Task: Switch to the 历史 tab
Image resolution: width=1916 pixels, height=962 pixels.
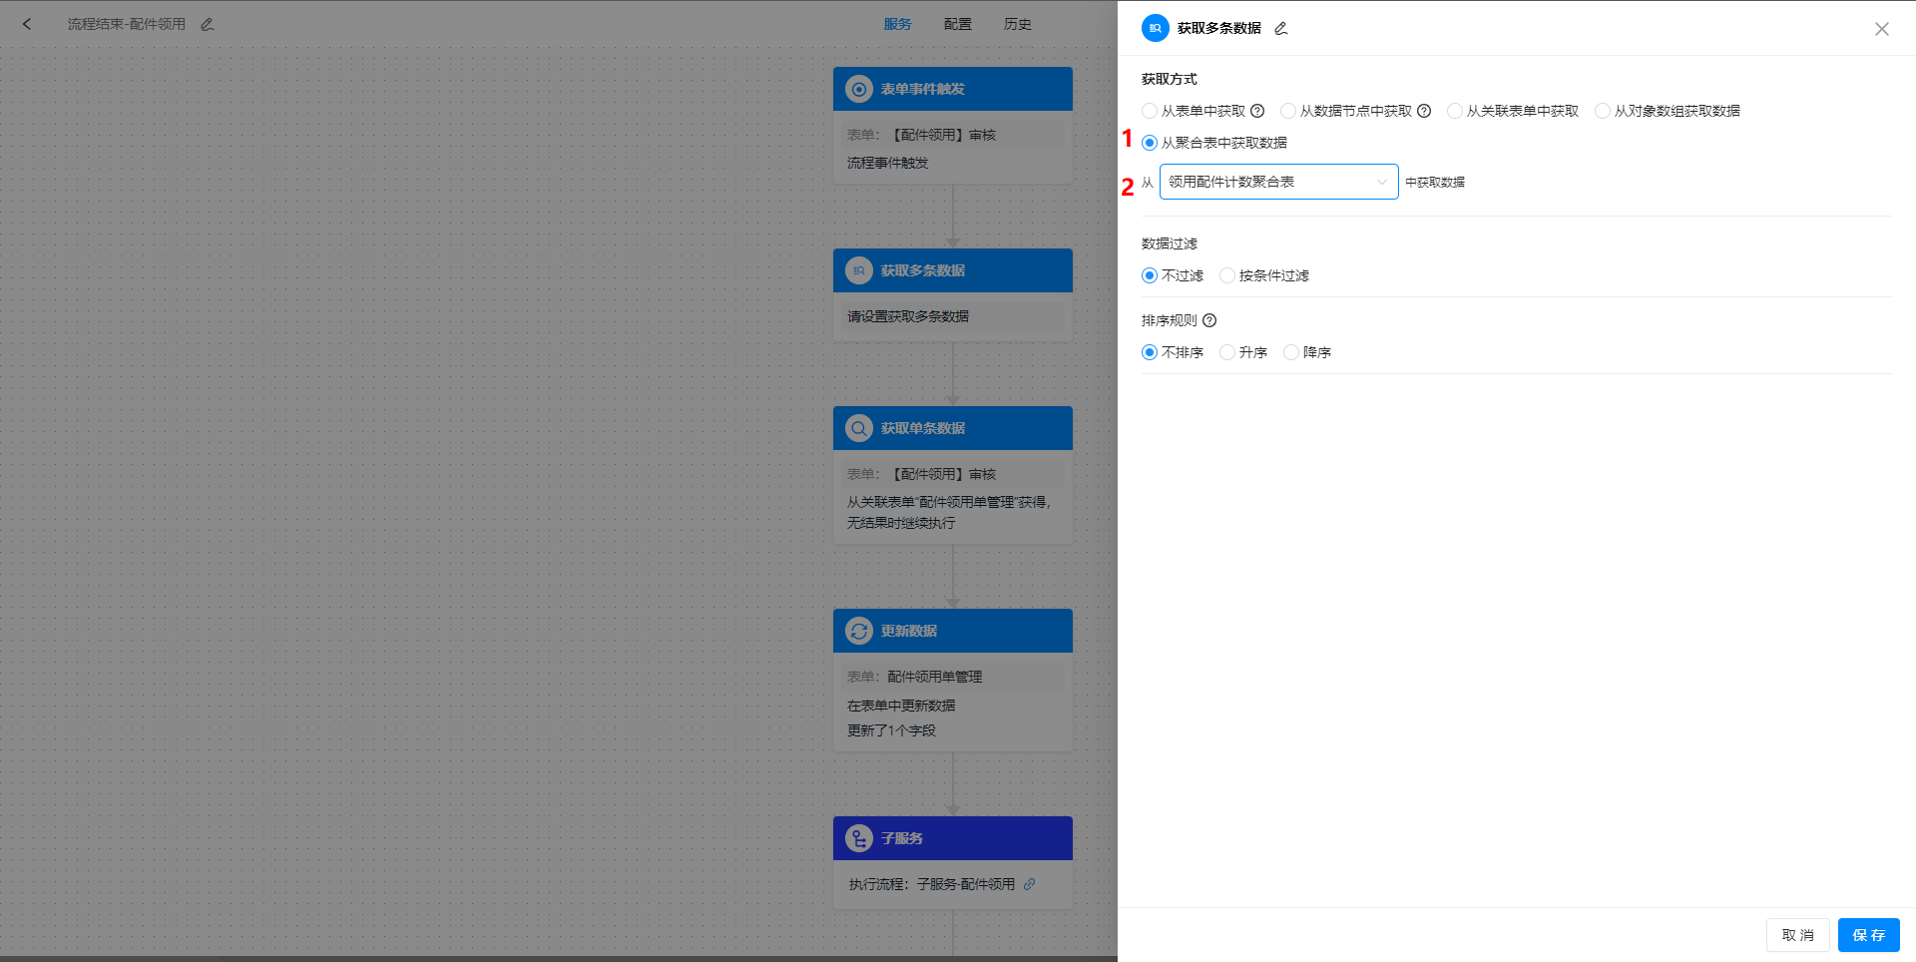Action: tap(1018, 24)
